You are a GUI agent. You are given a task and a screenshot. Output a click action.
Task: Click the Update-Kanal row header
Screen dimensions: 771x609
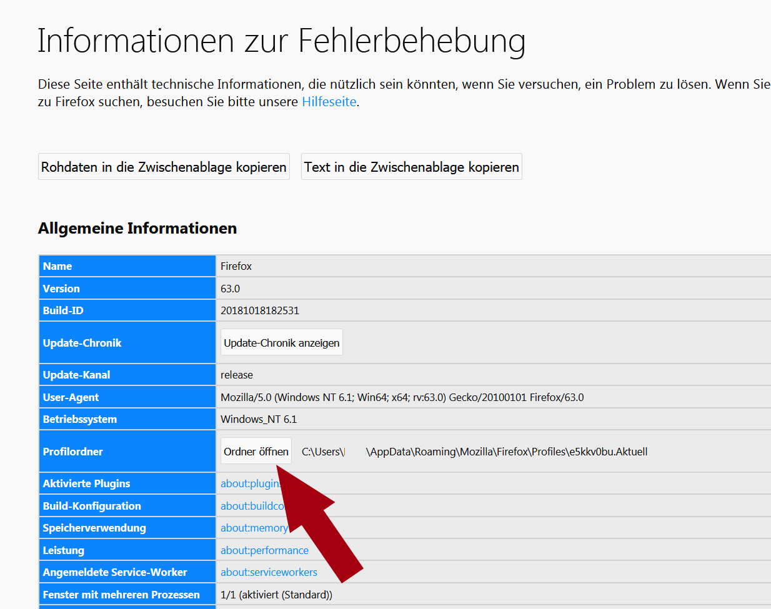(127, 375)
